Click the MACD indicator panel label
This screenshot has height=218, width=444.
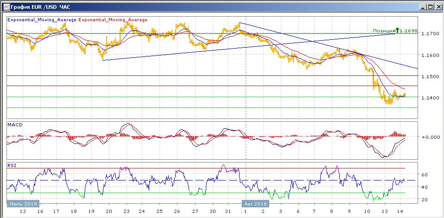pos(15,125)
